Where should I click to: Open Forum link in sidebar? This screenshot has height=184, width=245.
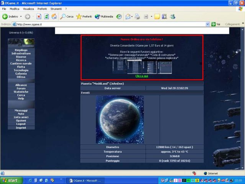[21, 89]
